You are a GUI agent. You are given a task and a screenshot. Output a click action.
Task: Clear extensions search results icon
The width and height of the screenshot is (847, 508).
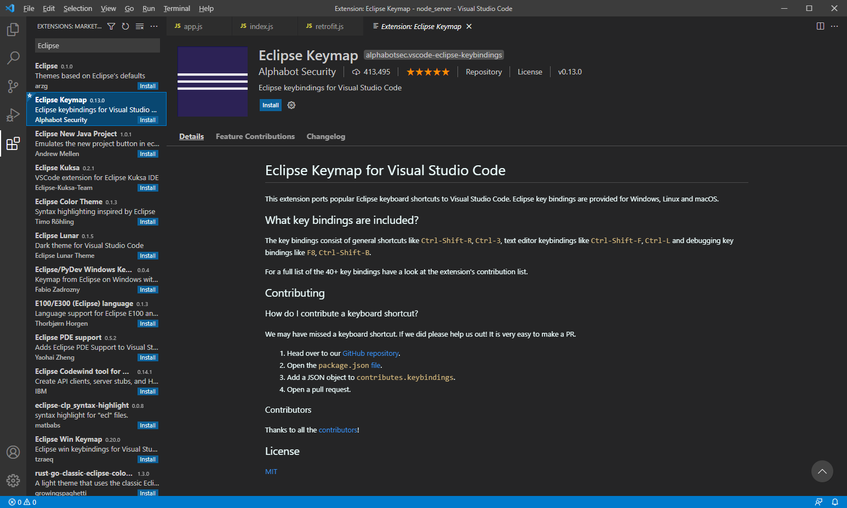pyautogui.click(x=140, y=26)
